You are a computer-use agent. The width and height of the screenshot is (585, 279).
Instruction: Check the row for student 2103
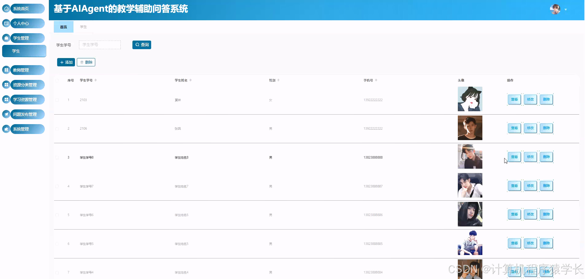(x=57, y=100)
